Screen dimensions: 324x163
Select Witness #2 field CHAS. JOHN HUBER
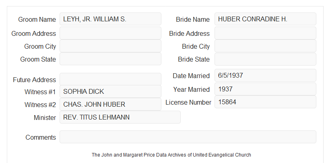point(110,104)
